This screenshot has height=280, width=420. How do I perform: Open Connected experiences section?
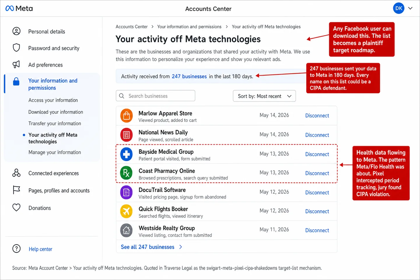pos(54,173)
